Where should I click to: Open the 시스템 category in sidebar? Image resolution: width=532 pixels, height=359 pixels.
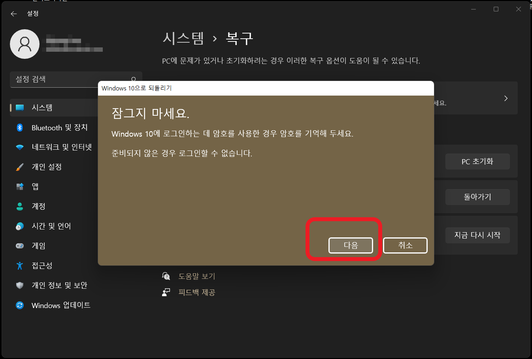tap(54, 108)
